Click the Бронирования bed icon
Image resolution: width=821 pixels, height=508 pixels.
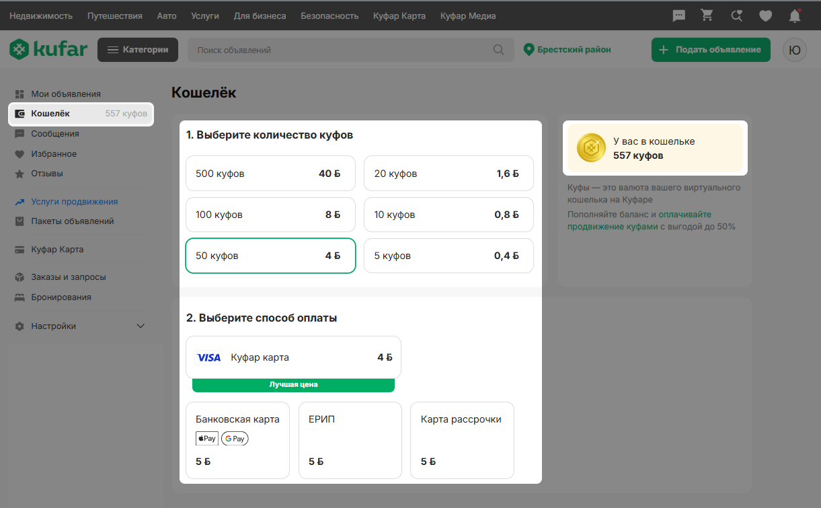19,297
